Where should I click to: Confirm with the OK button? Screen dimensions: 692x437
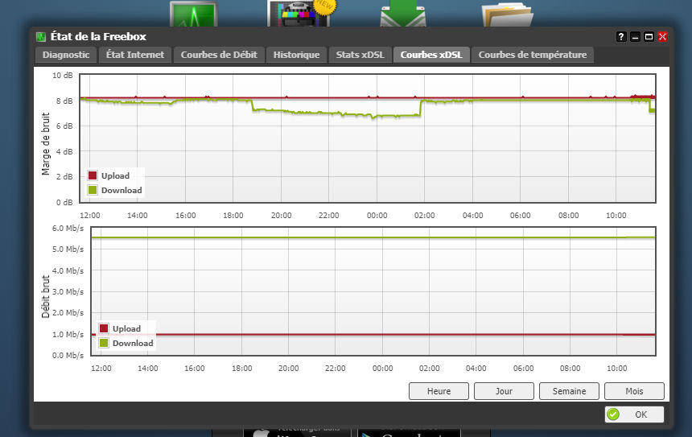pos(634,414)
